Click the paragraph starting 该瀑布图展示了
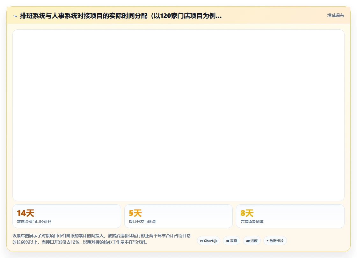The width and height of the screenshot is (357, 258). (102, 239)
